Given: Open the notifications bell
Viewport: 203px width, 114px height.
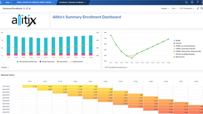Looking at the screenshot, I should pos(192,2).
